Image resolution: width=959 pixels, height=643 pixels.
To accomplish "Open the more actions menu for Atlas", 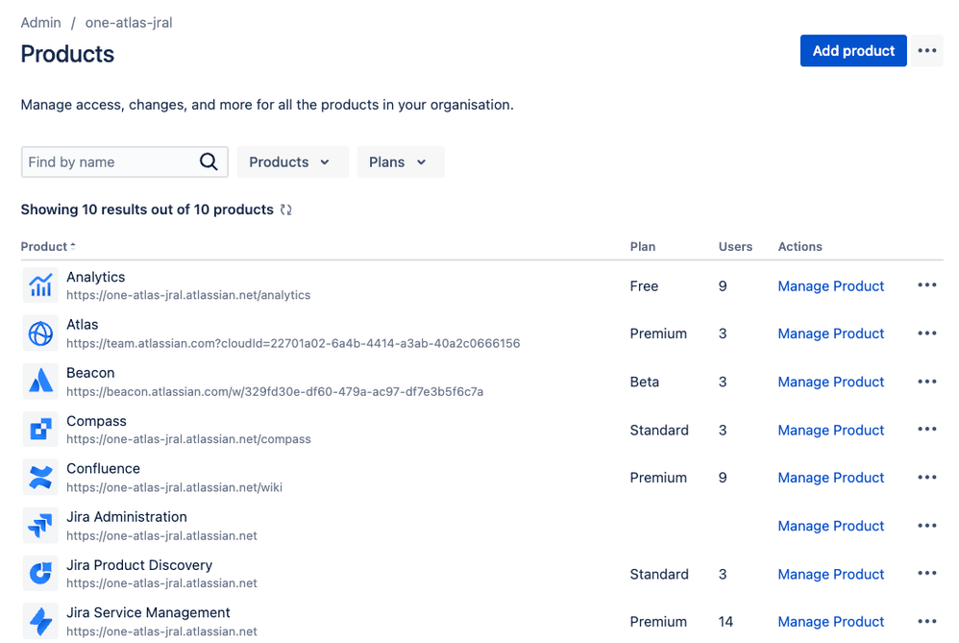I will pyautogui.click(x=927, y=334).
